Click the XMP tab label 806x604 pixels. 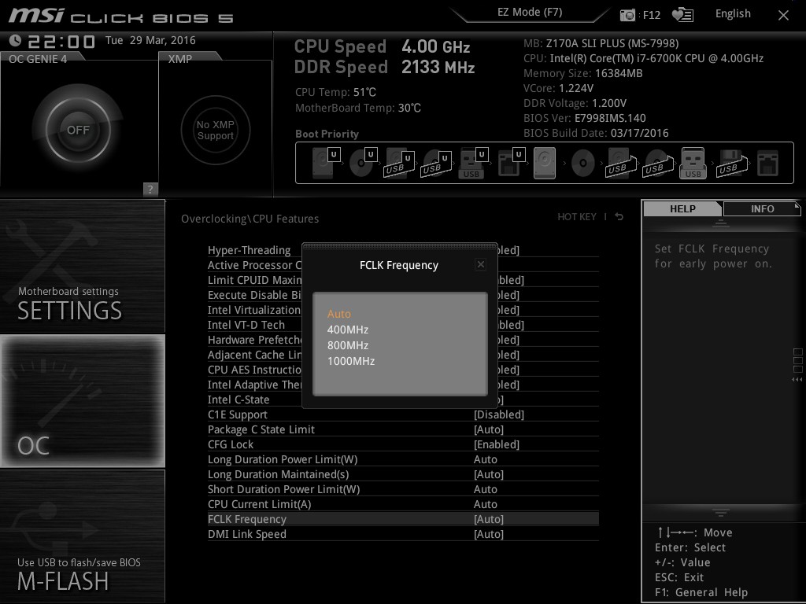point(180,59)
